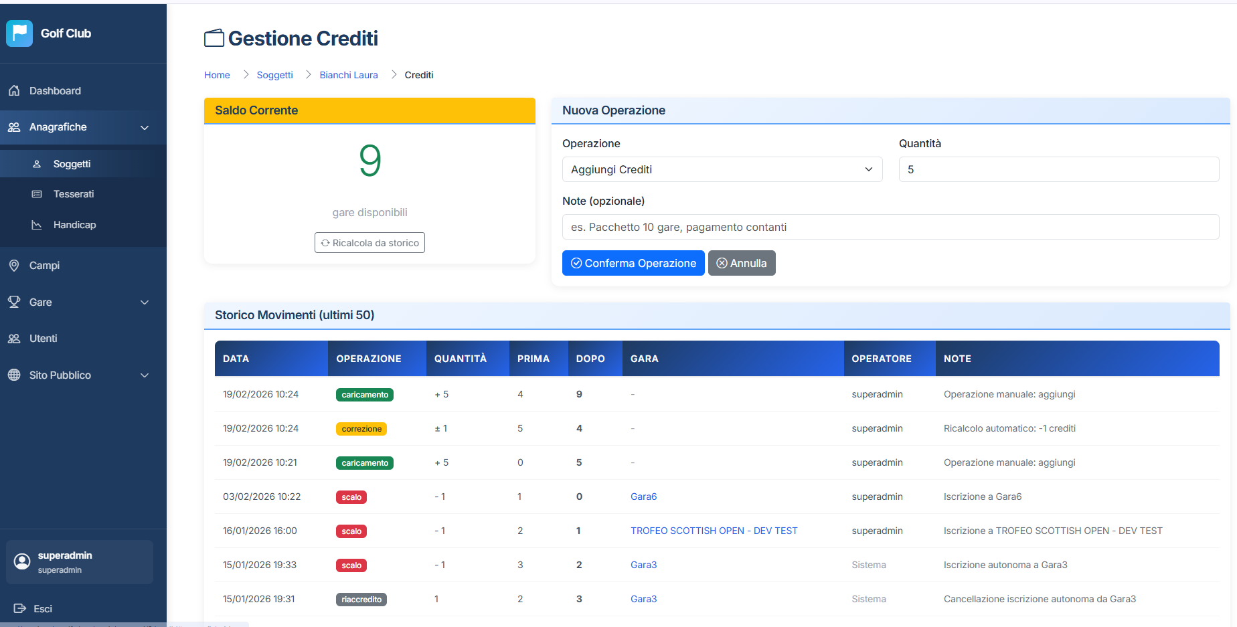Click the Campi location pin icon
The width and height of the screenshot is (1237, 627).
click(x=14, y=266)
